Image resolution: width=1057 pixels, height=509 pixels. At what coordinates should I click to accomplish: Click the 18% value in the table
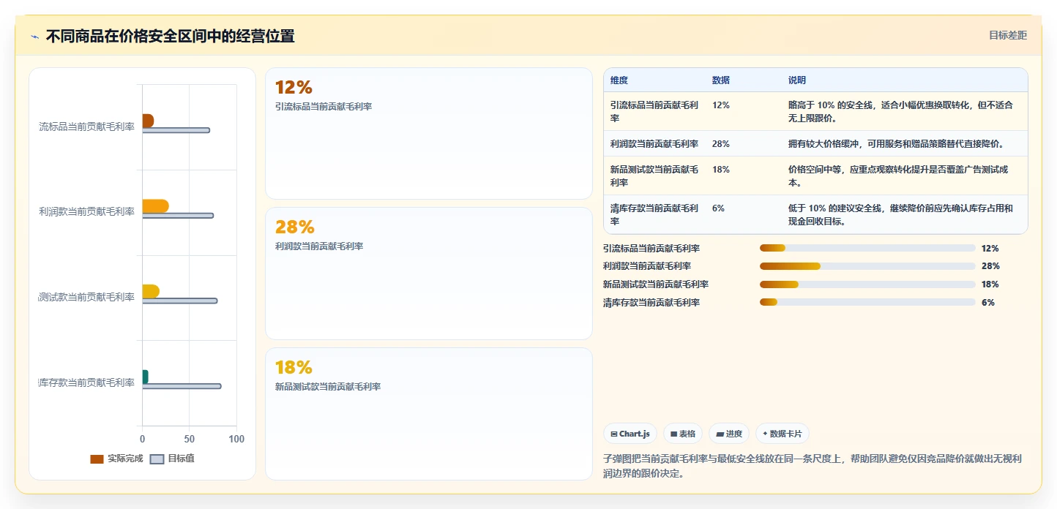pos(720,170)
